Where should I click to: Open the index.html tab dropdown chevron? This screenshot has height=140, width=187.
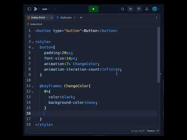(47, 17)
